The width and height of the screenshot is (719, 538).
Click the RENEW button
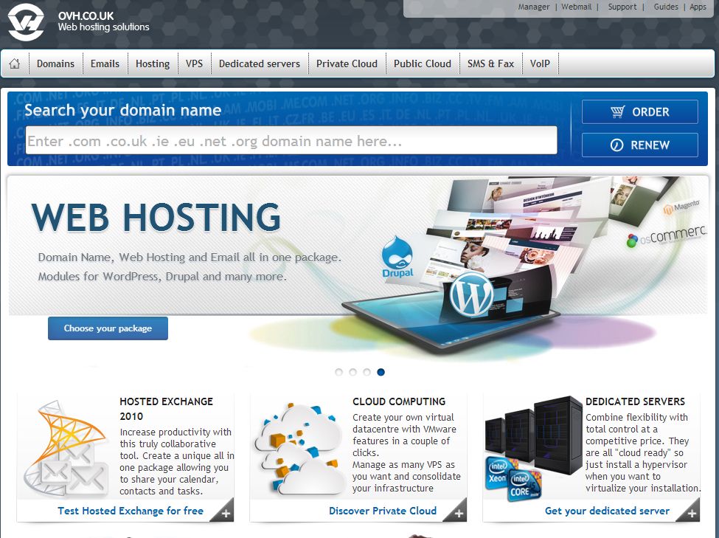click(x=640, y=145)
